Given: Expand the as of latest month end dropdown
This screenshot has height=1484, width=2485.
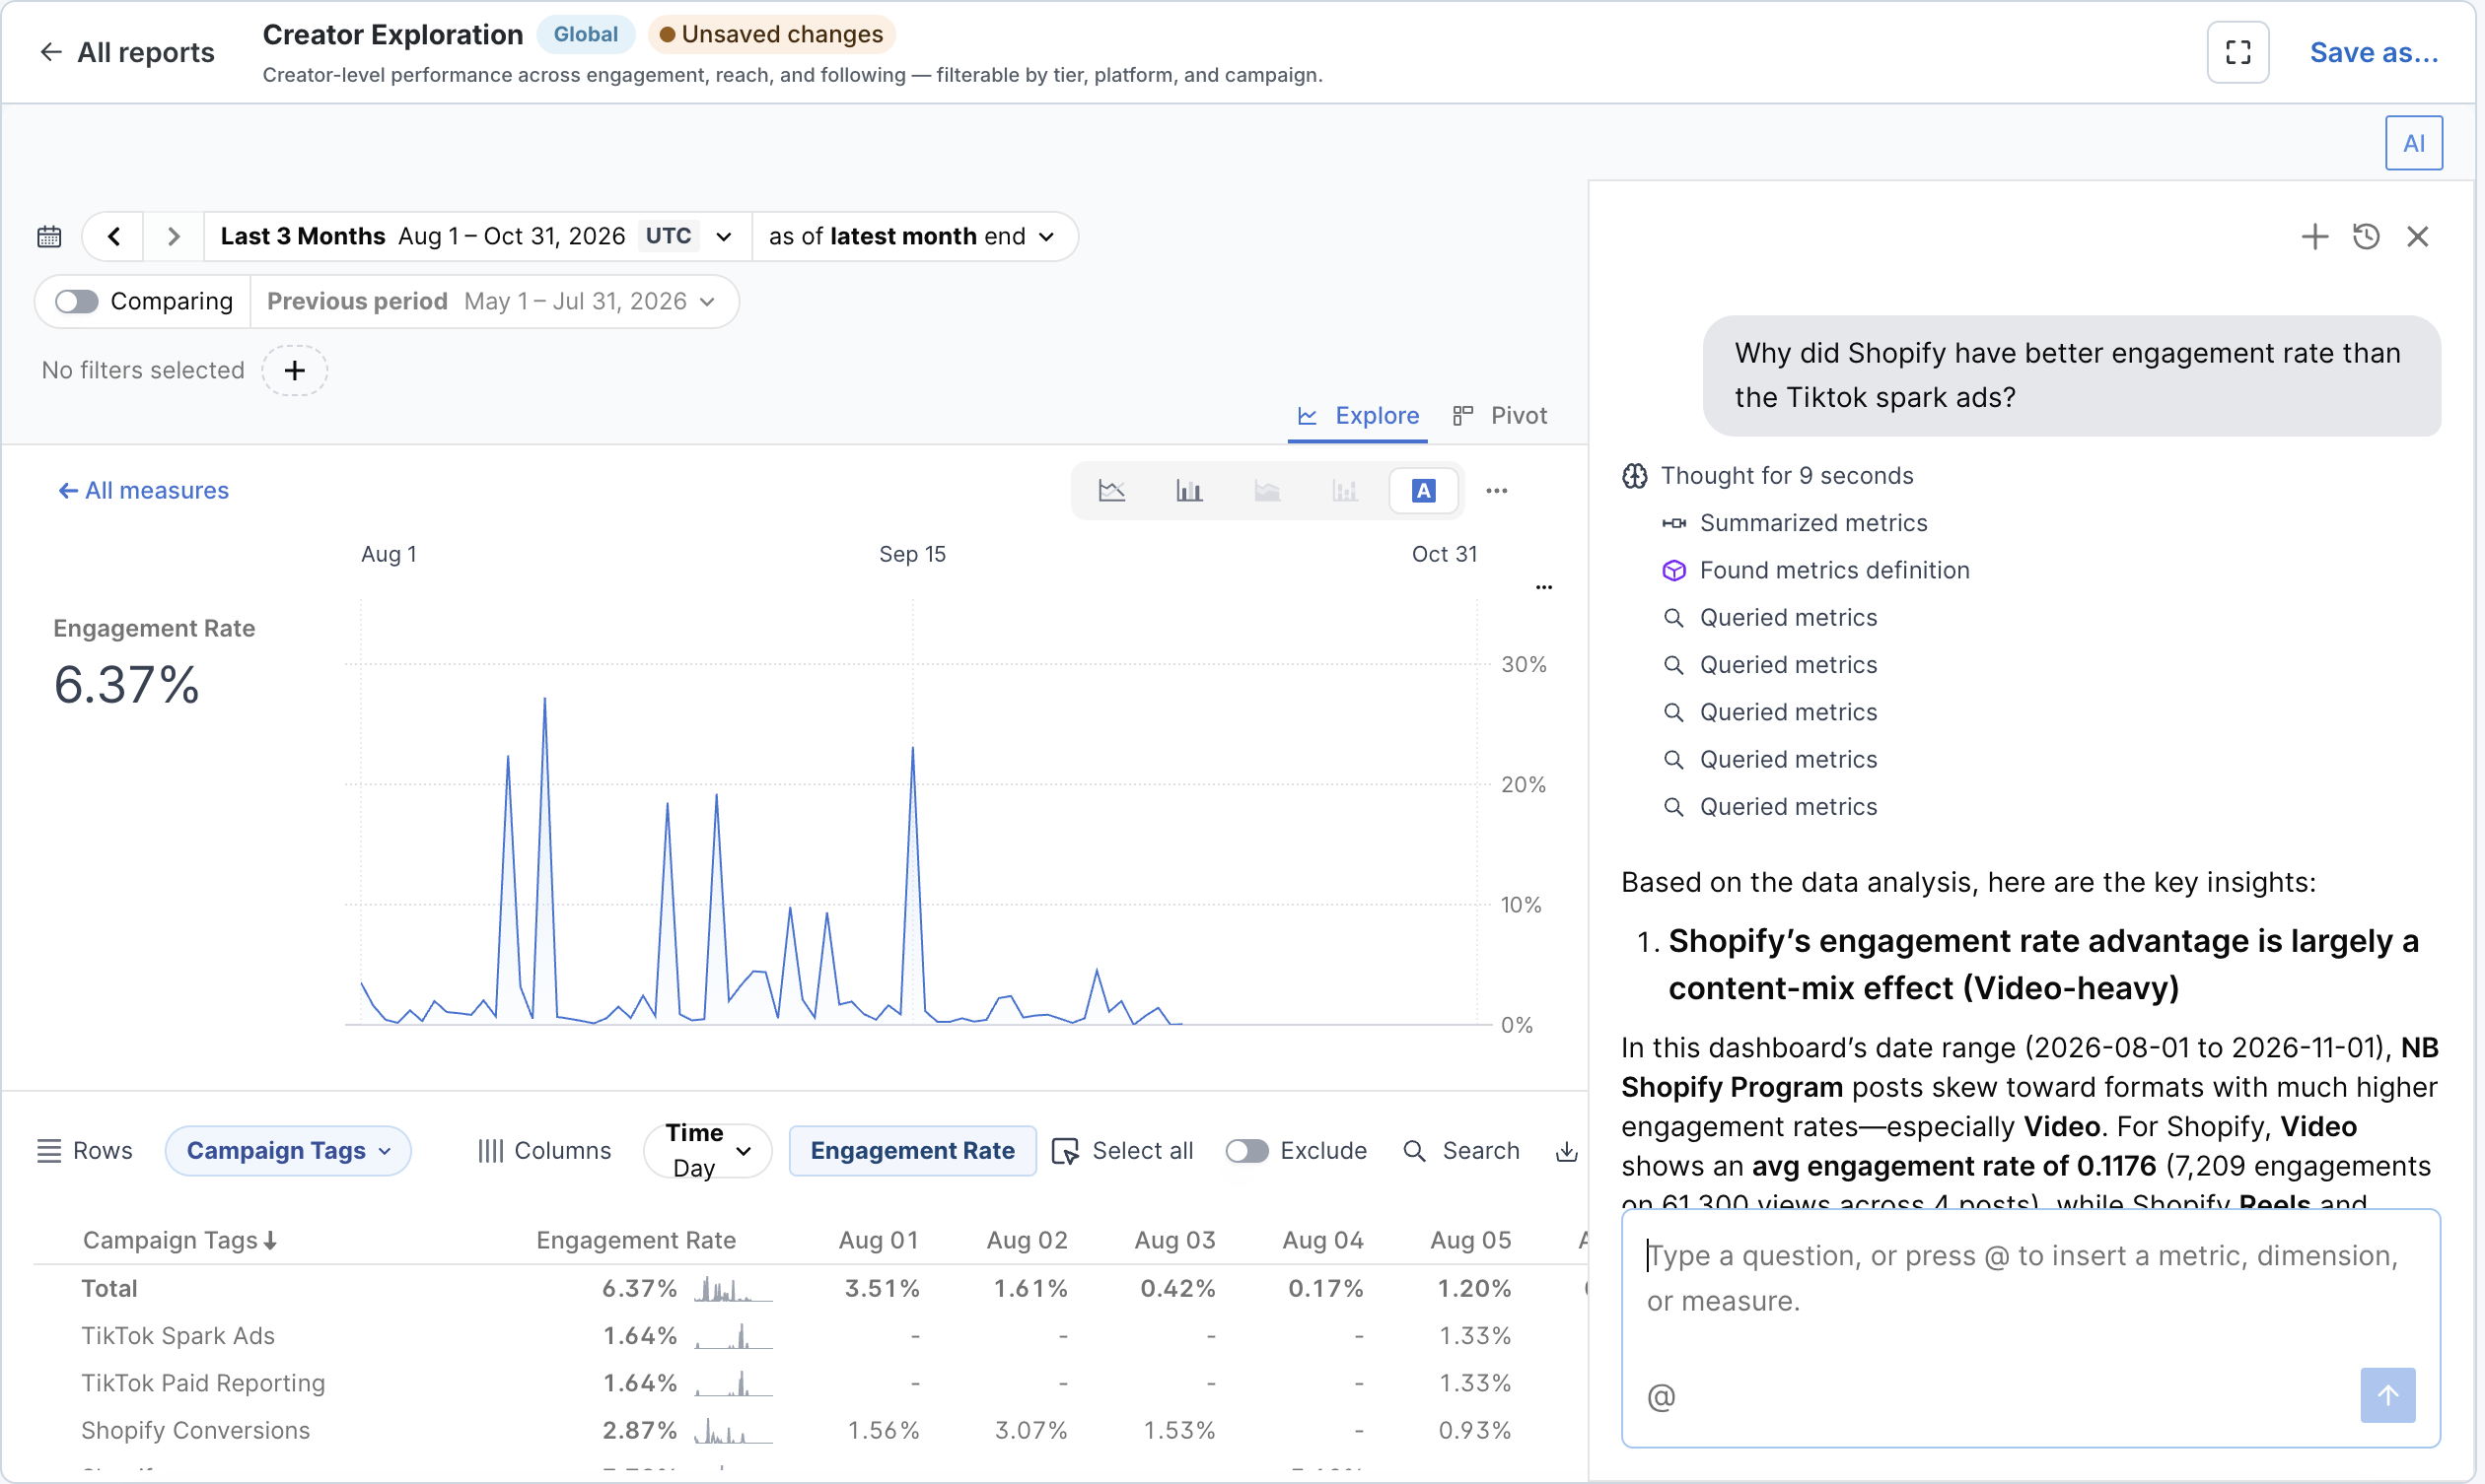Looking at the screenshot, I should 913,236.
